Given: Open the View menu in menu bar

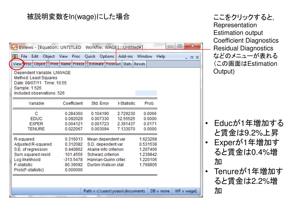Looking at the screenshot, I should tap(63, 56).
